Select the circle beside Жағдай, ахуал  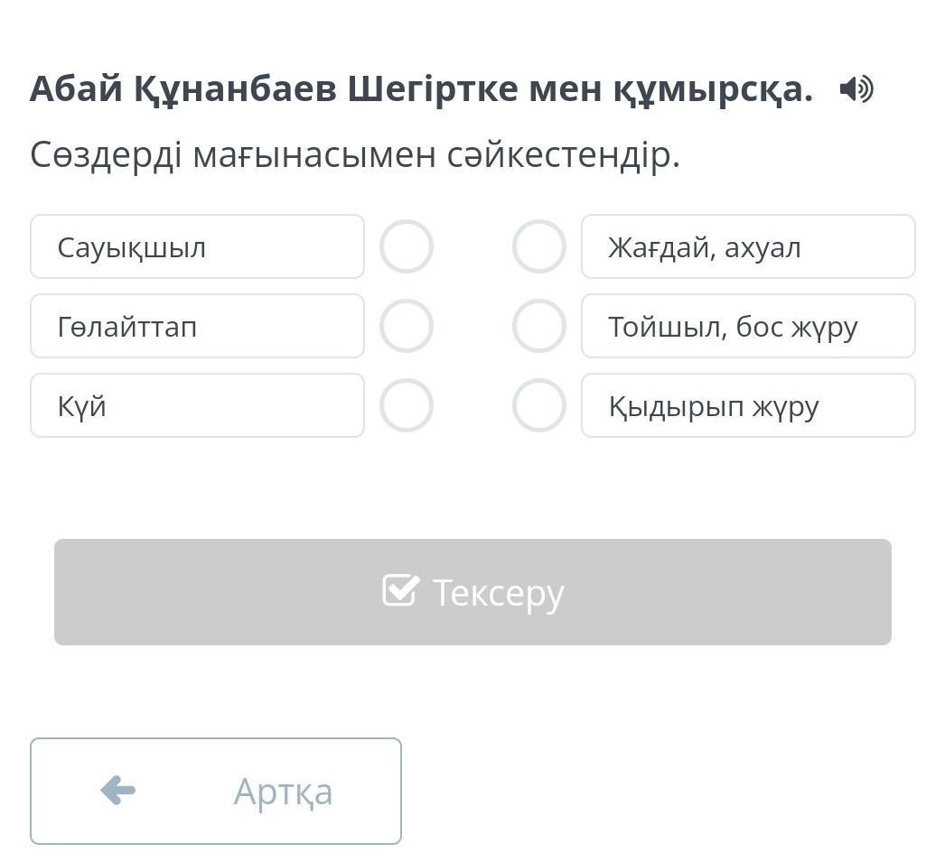click(x=538, y=246)
